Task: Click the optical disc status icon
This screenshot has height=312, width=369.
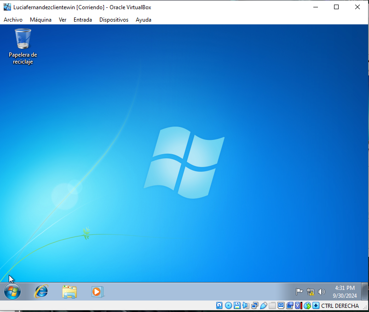Action: (228, 306)
